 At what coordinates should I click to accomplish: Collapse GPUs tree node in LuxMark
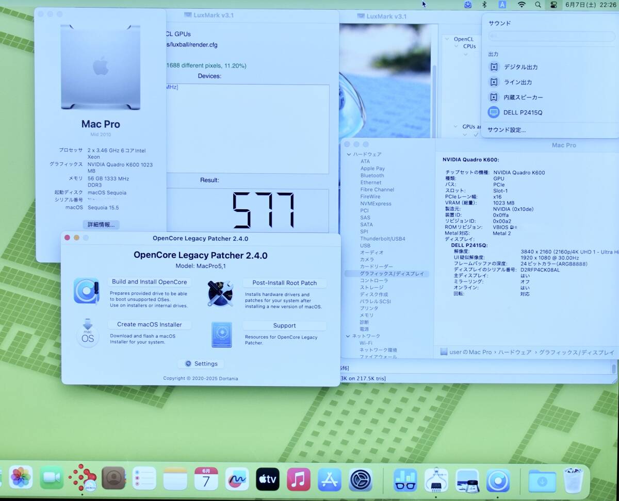click(455, 127)
